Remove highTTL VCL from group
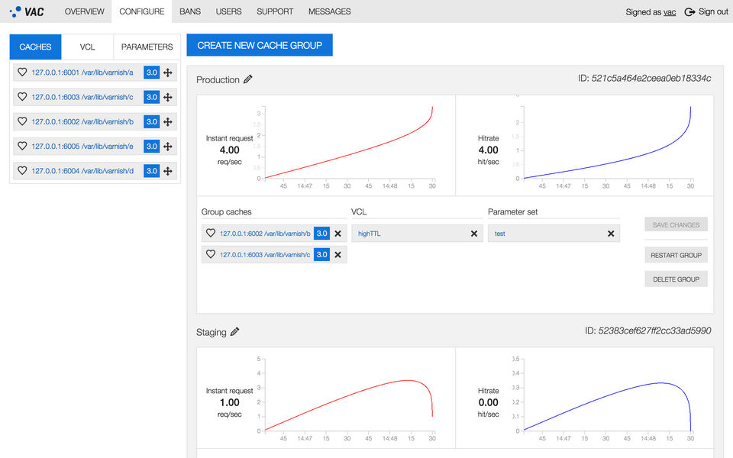Screen dimensions: 733x458 coord(474,234)
